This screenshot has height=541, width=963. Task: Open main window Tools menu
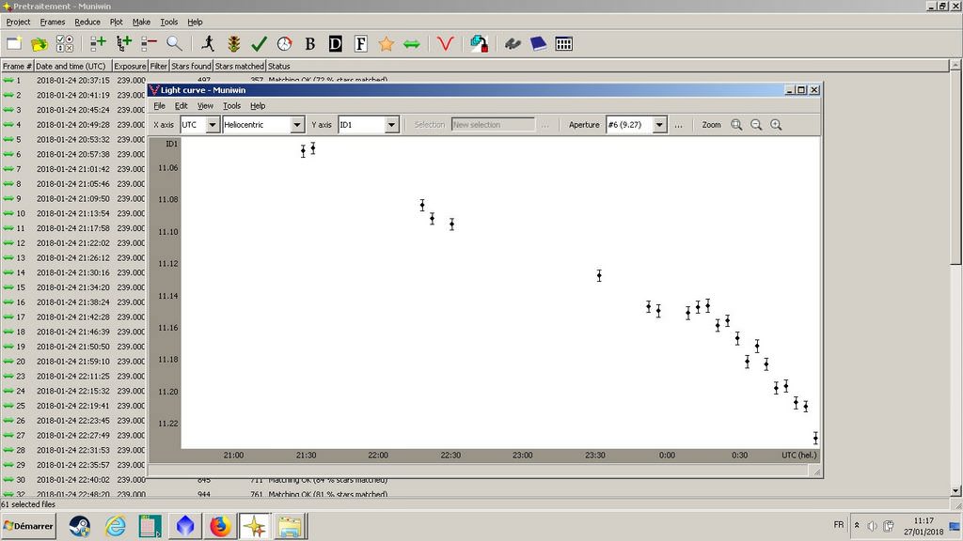[x=169, y=22]
